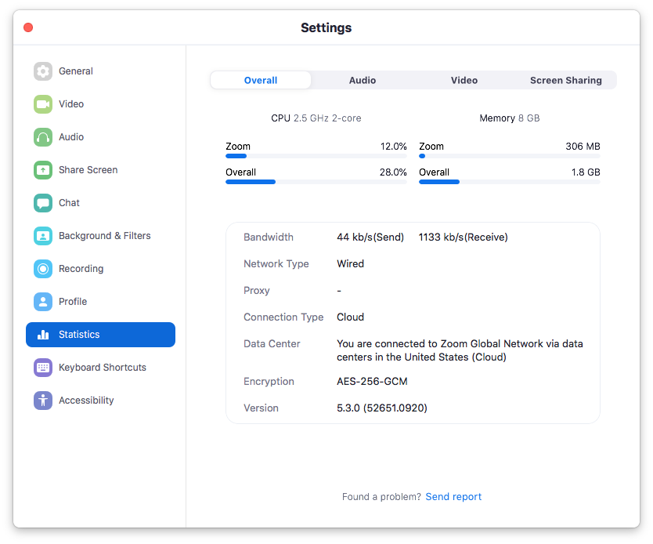Click the Keyboard Shortcuts icon
The image size is (653, 544).
[x=43, y=368]
